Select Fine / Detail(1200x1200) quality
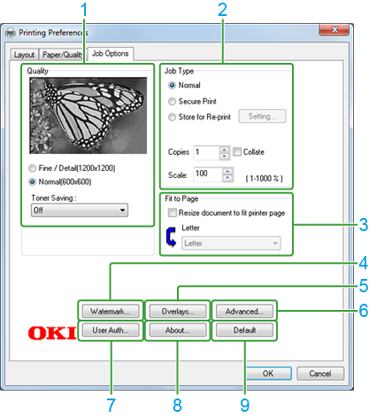The width and height of the screenshot is (369, 418). 32,168
